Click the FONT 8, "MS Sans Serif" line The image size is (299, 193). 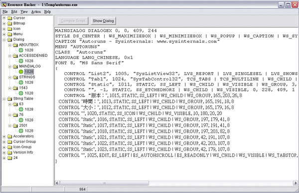point(89,63)
